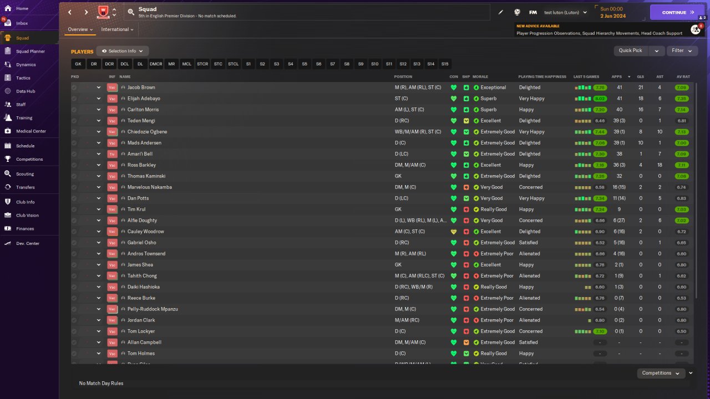Switch to the International tab
Screen dimensions: 710x399
click(118, 29)
